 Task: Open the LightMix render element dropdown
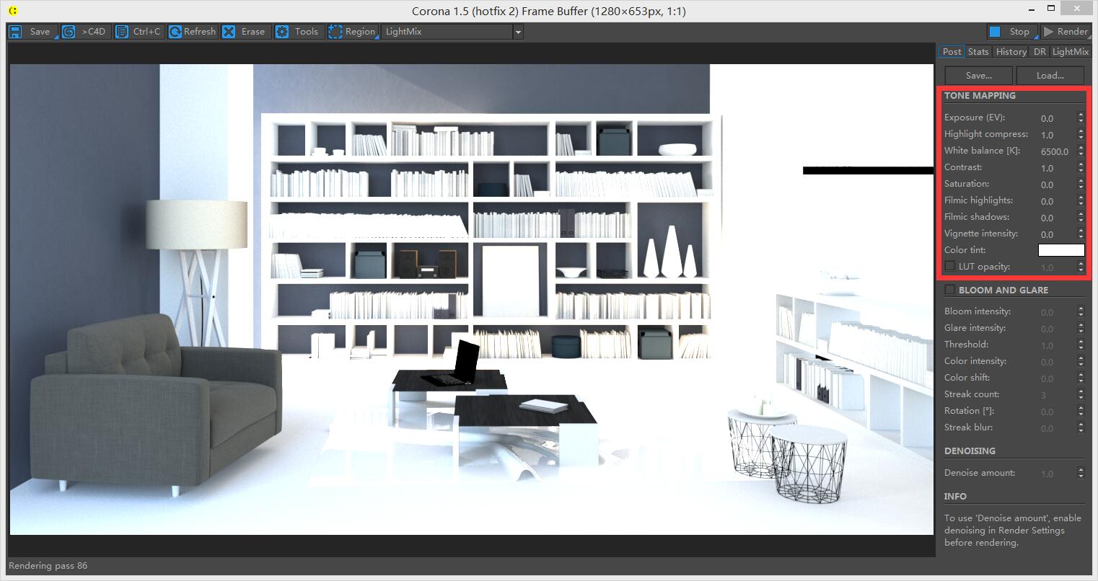(x=517, y=32)
